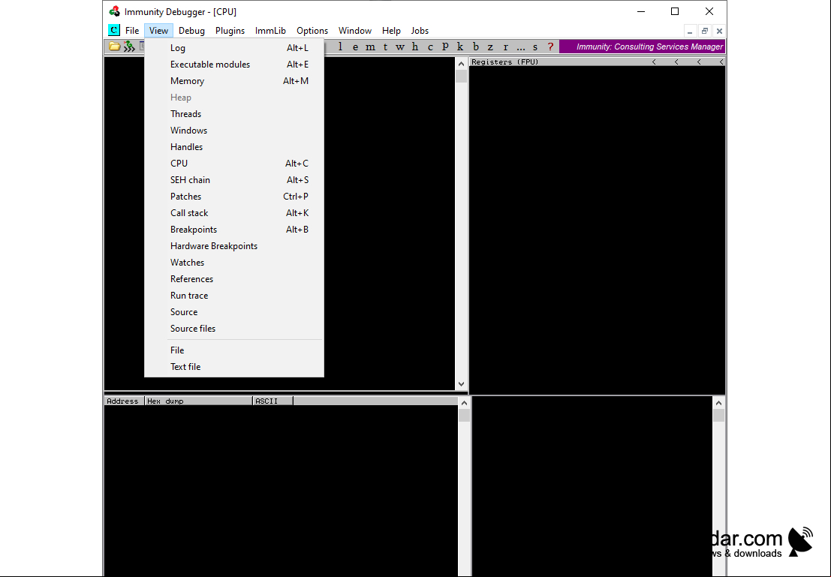Choose Breakpoints from the View menu
The width and height of the screenshot is (831, 577).
coord(234,230)
